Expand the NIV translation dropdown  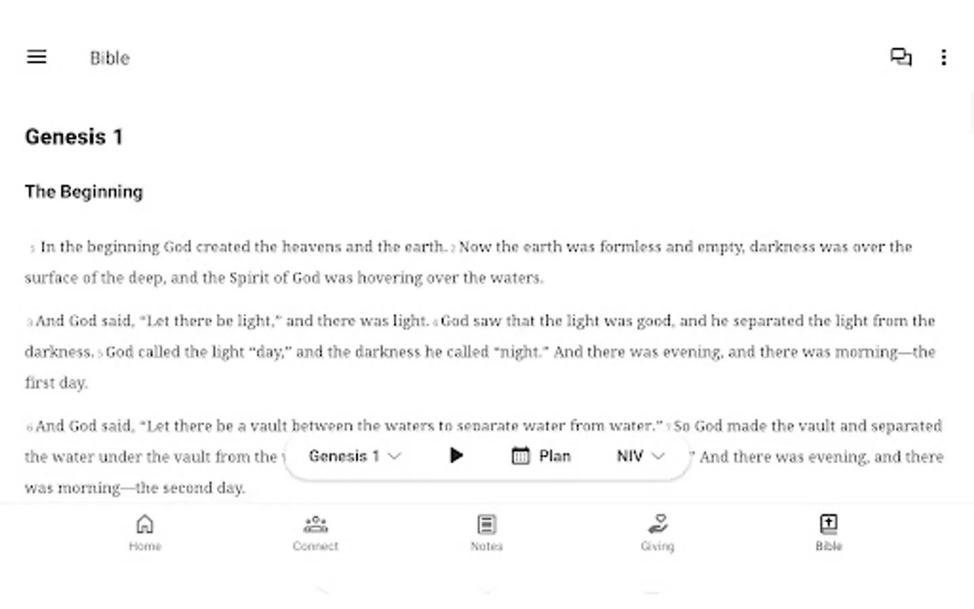pyautogui.click(x=641, y=456)
